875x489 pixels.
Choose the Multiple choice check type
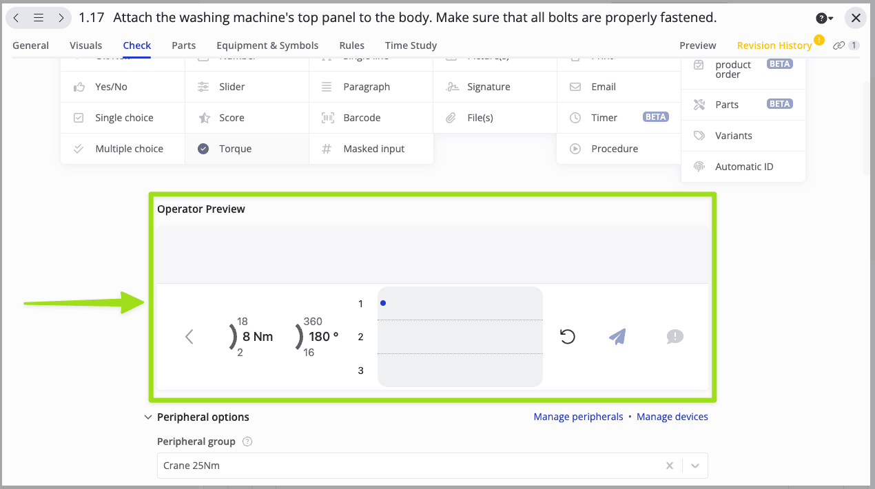tap(129, 149)
